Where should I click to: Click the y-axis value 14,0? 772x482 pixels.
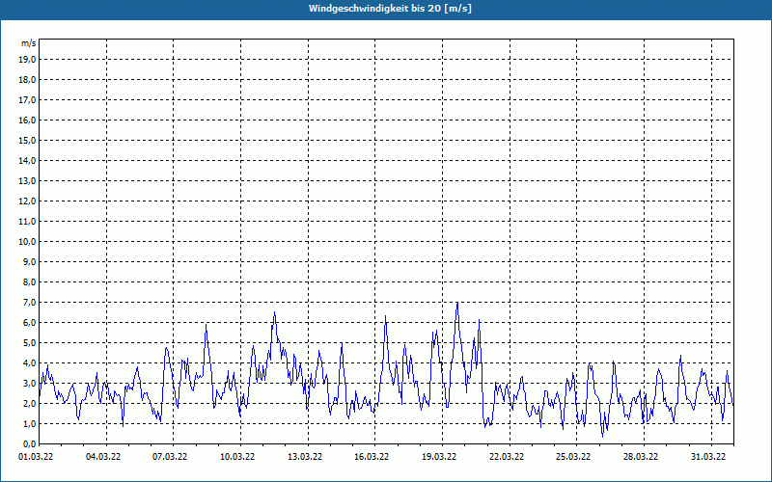pyautogui.click(x=28, y=160)
